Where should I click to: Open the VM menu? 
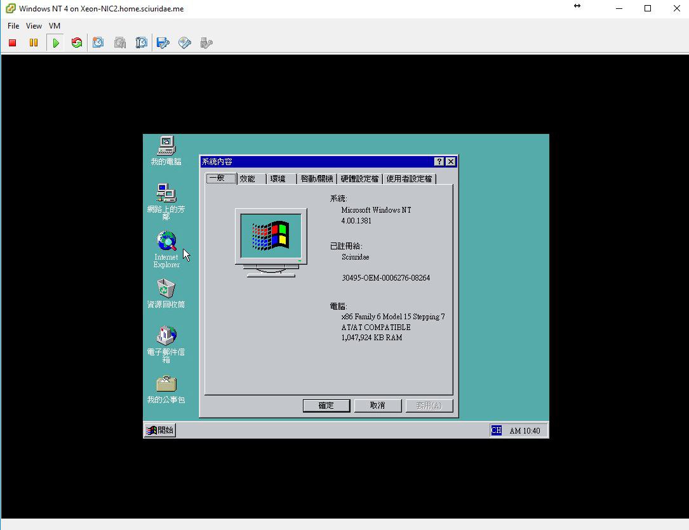point(55,26)
